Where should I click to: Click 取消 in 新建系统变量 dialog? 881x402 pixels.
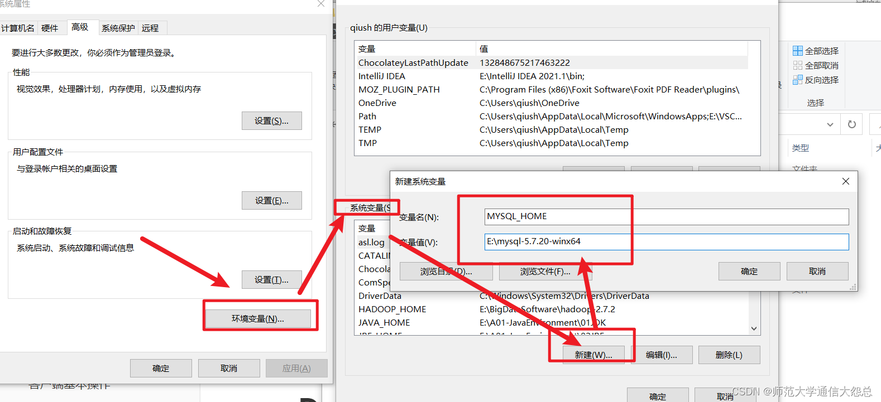click(x=817, y=272)
